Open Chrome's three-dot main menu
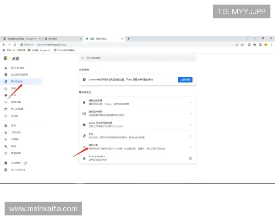The height and width of the screenshot is (220, 275). [271, 45]
